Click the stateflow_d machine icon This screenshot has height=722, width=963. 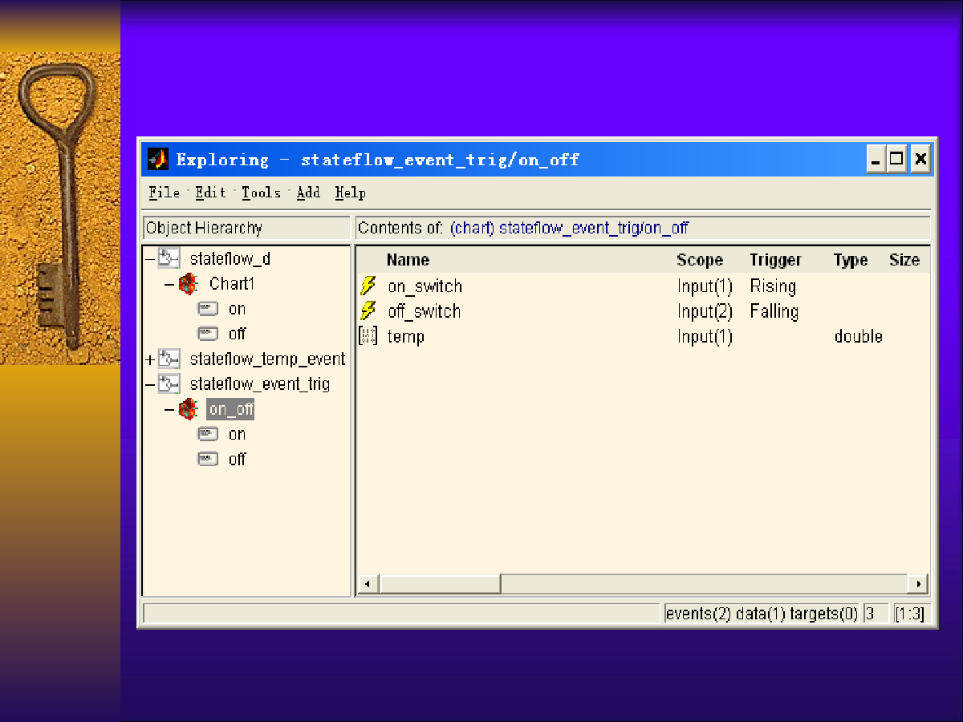tap(169, 258)
